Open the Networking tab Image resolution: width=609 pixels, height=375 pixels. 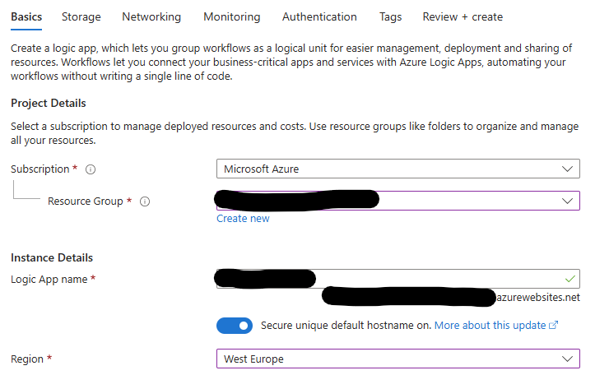click(151, 16)
